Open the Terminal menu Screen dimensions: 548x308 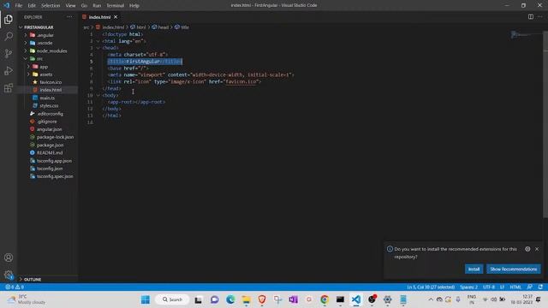tap(116, 6)
